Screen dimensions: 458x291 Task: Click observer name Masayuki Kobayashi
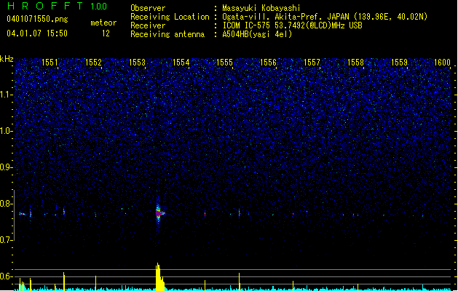pos(261,8)
